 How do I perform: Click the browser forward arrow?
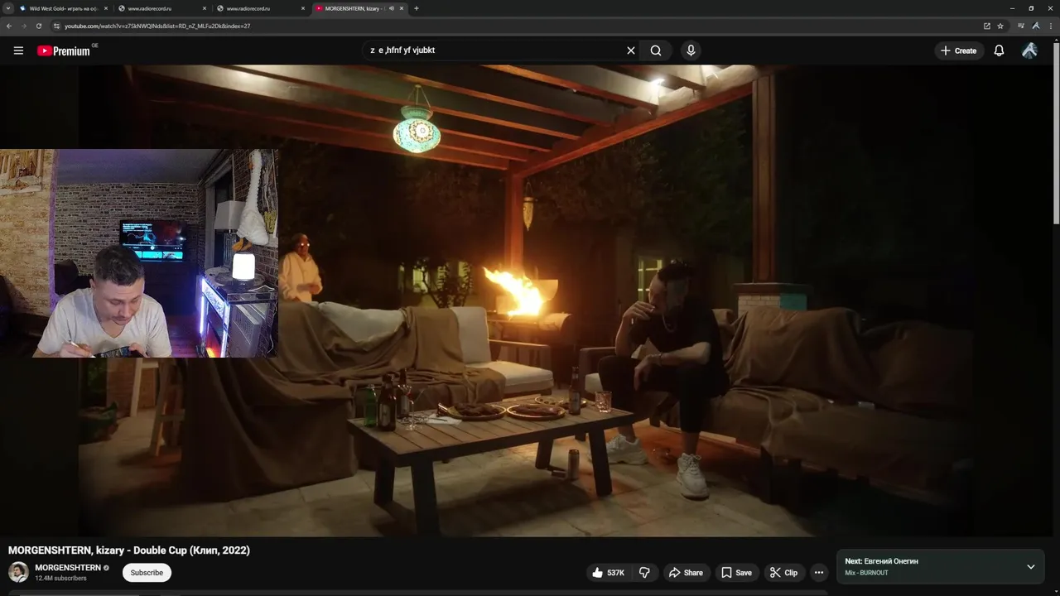click(23, 26)
